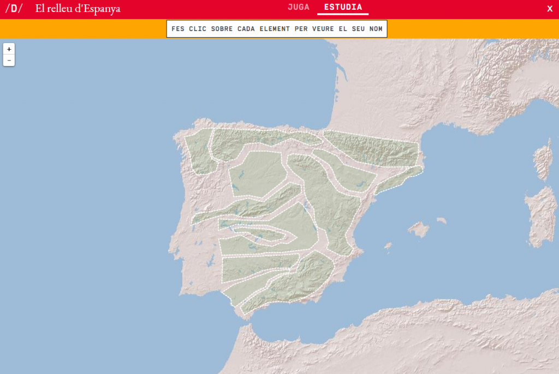Click the 'Fes clic sobre cada element' instruction box
Viewport: 559px width, 374px height.
coord(277,29)
